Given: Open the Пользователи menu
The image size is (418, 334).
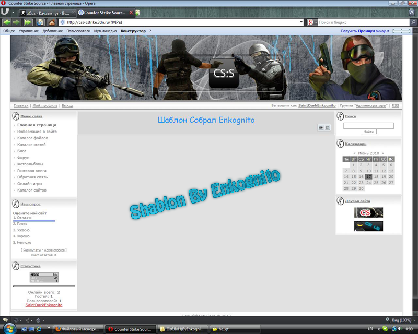Looking at the screenshot, I should [x=78, y=31].
